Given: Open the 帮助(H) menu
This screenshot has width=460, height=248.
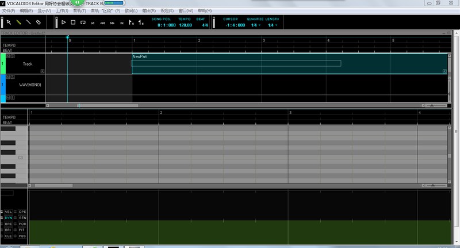Looking at the screenshot, I should pos(204,10).
